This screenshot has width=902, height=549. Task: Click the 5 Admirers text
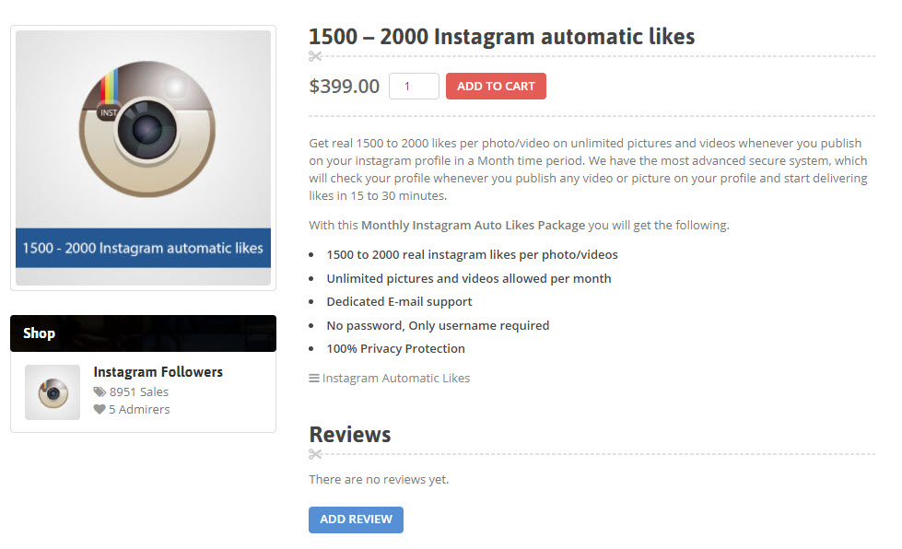(x=139, y=410)
